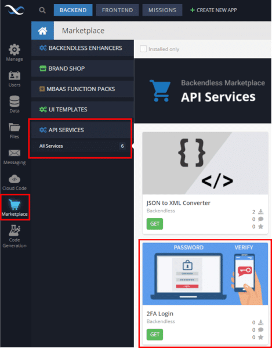Switch to the Frontend tab
The image size is (272, 348).
[117, 10]
